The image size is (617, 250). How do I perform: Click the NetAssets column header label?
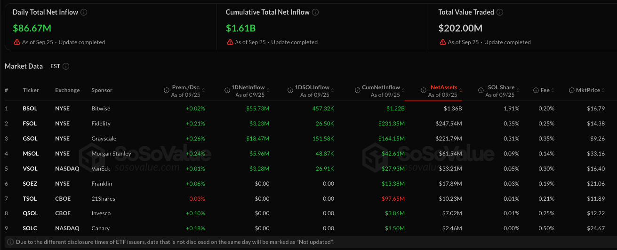(444, 87)
